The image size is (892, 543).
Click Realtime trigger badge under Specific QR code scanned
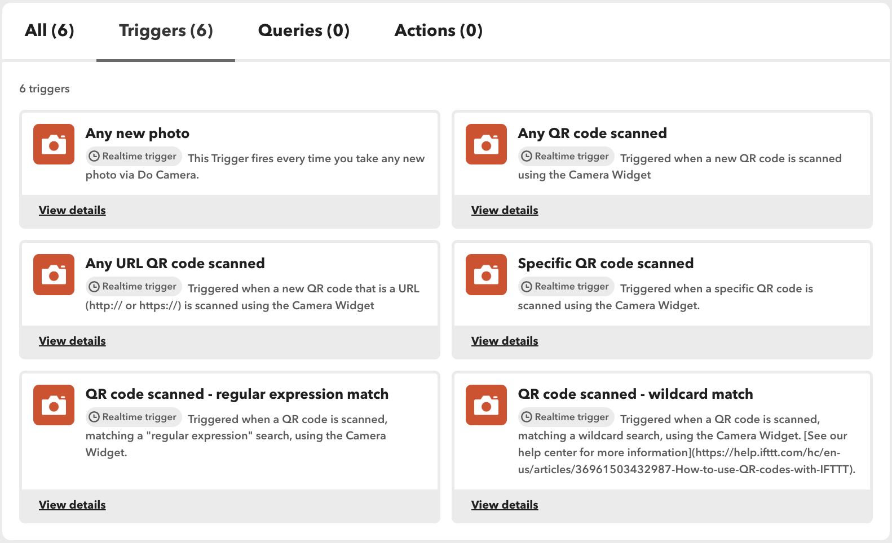click(566, 287)
